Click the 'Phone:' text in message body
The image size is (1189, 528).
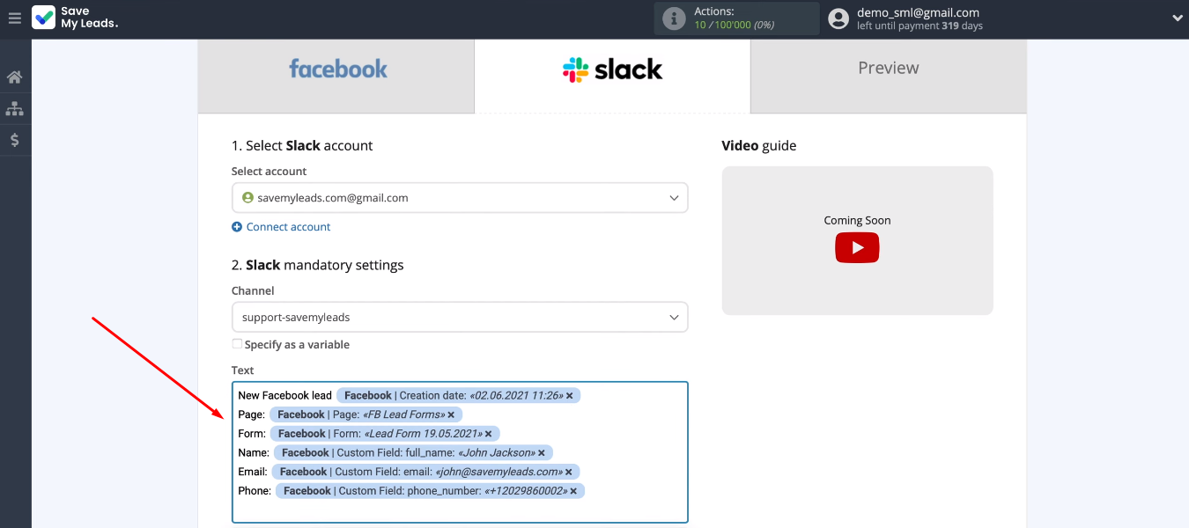coord(254,491)
